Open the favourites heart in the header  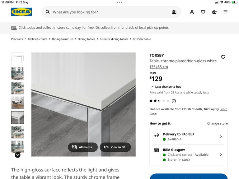[x=203, y=12]
